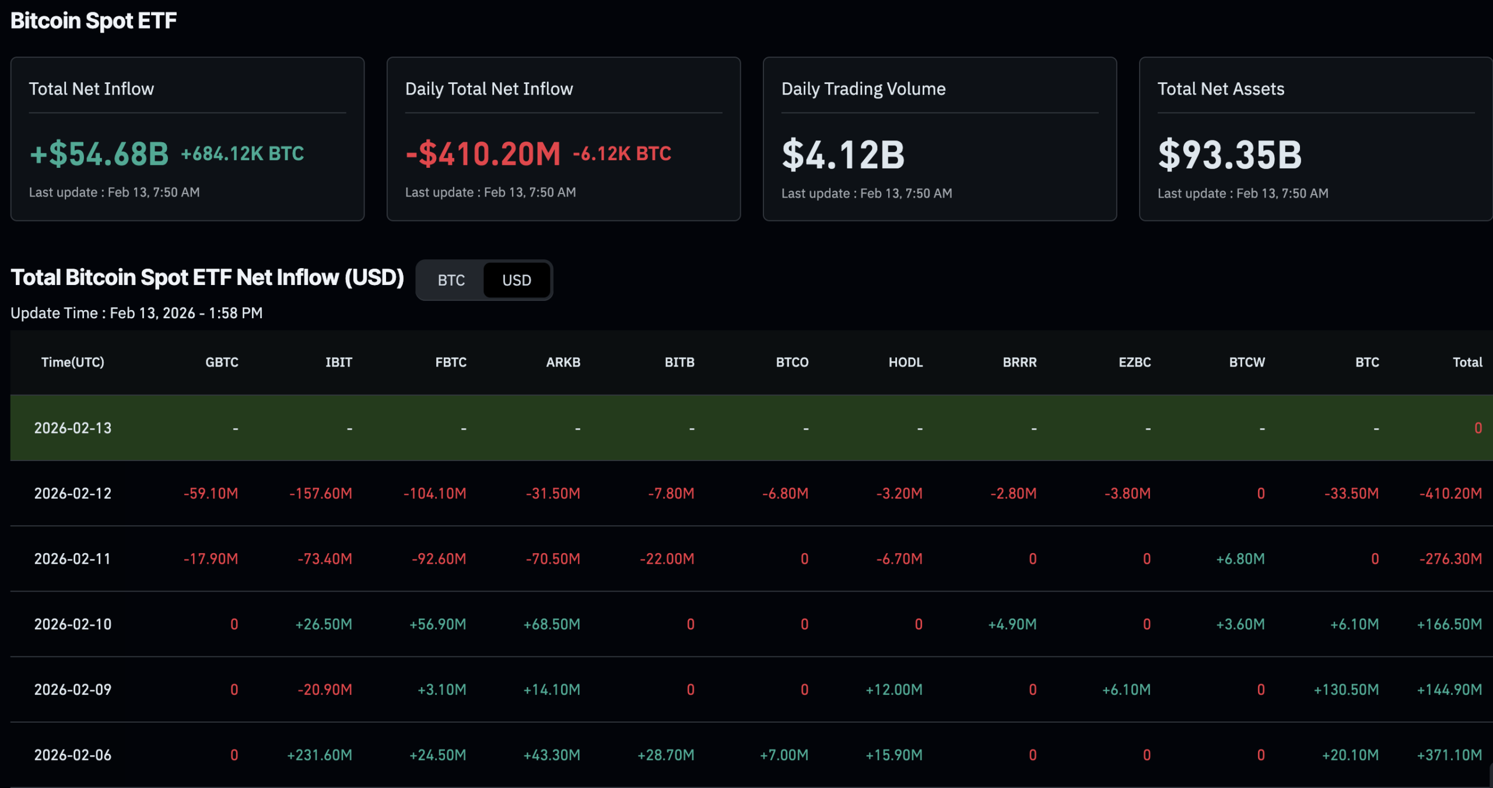Click the ARKB column header
Screen dimensions: 1493x788
pos(563,362)
